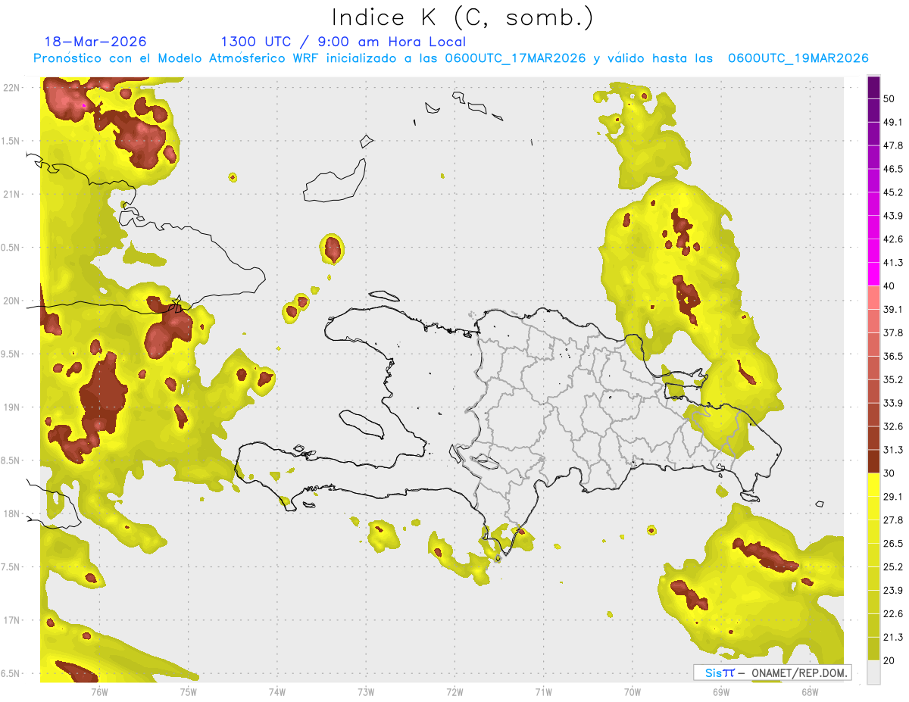909x702 pixels.
Task: Click the "22N" latitude axis label
Action: tap(11, 88)
